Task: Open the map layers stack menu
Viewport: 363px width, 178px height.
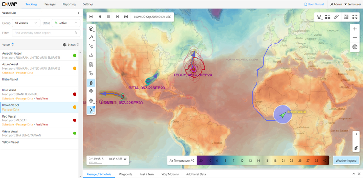Action: 319,17
